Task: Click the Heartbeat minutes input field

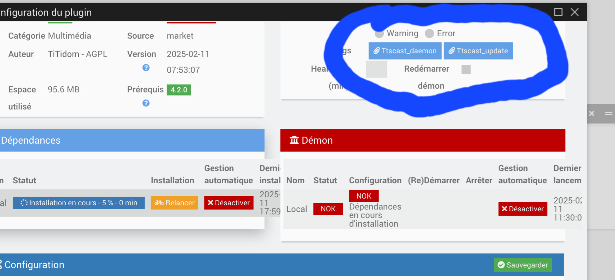Action: [x=377, y=69]
